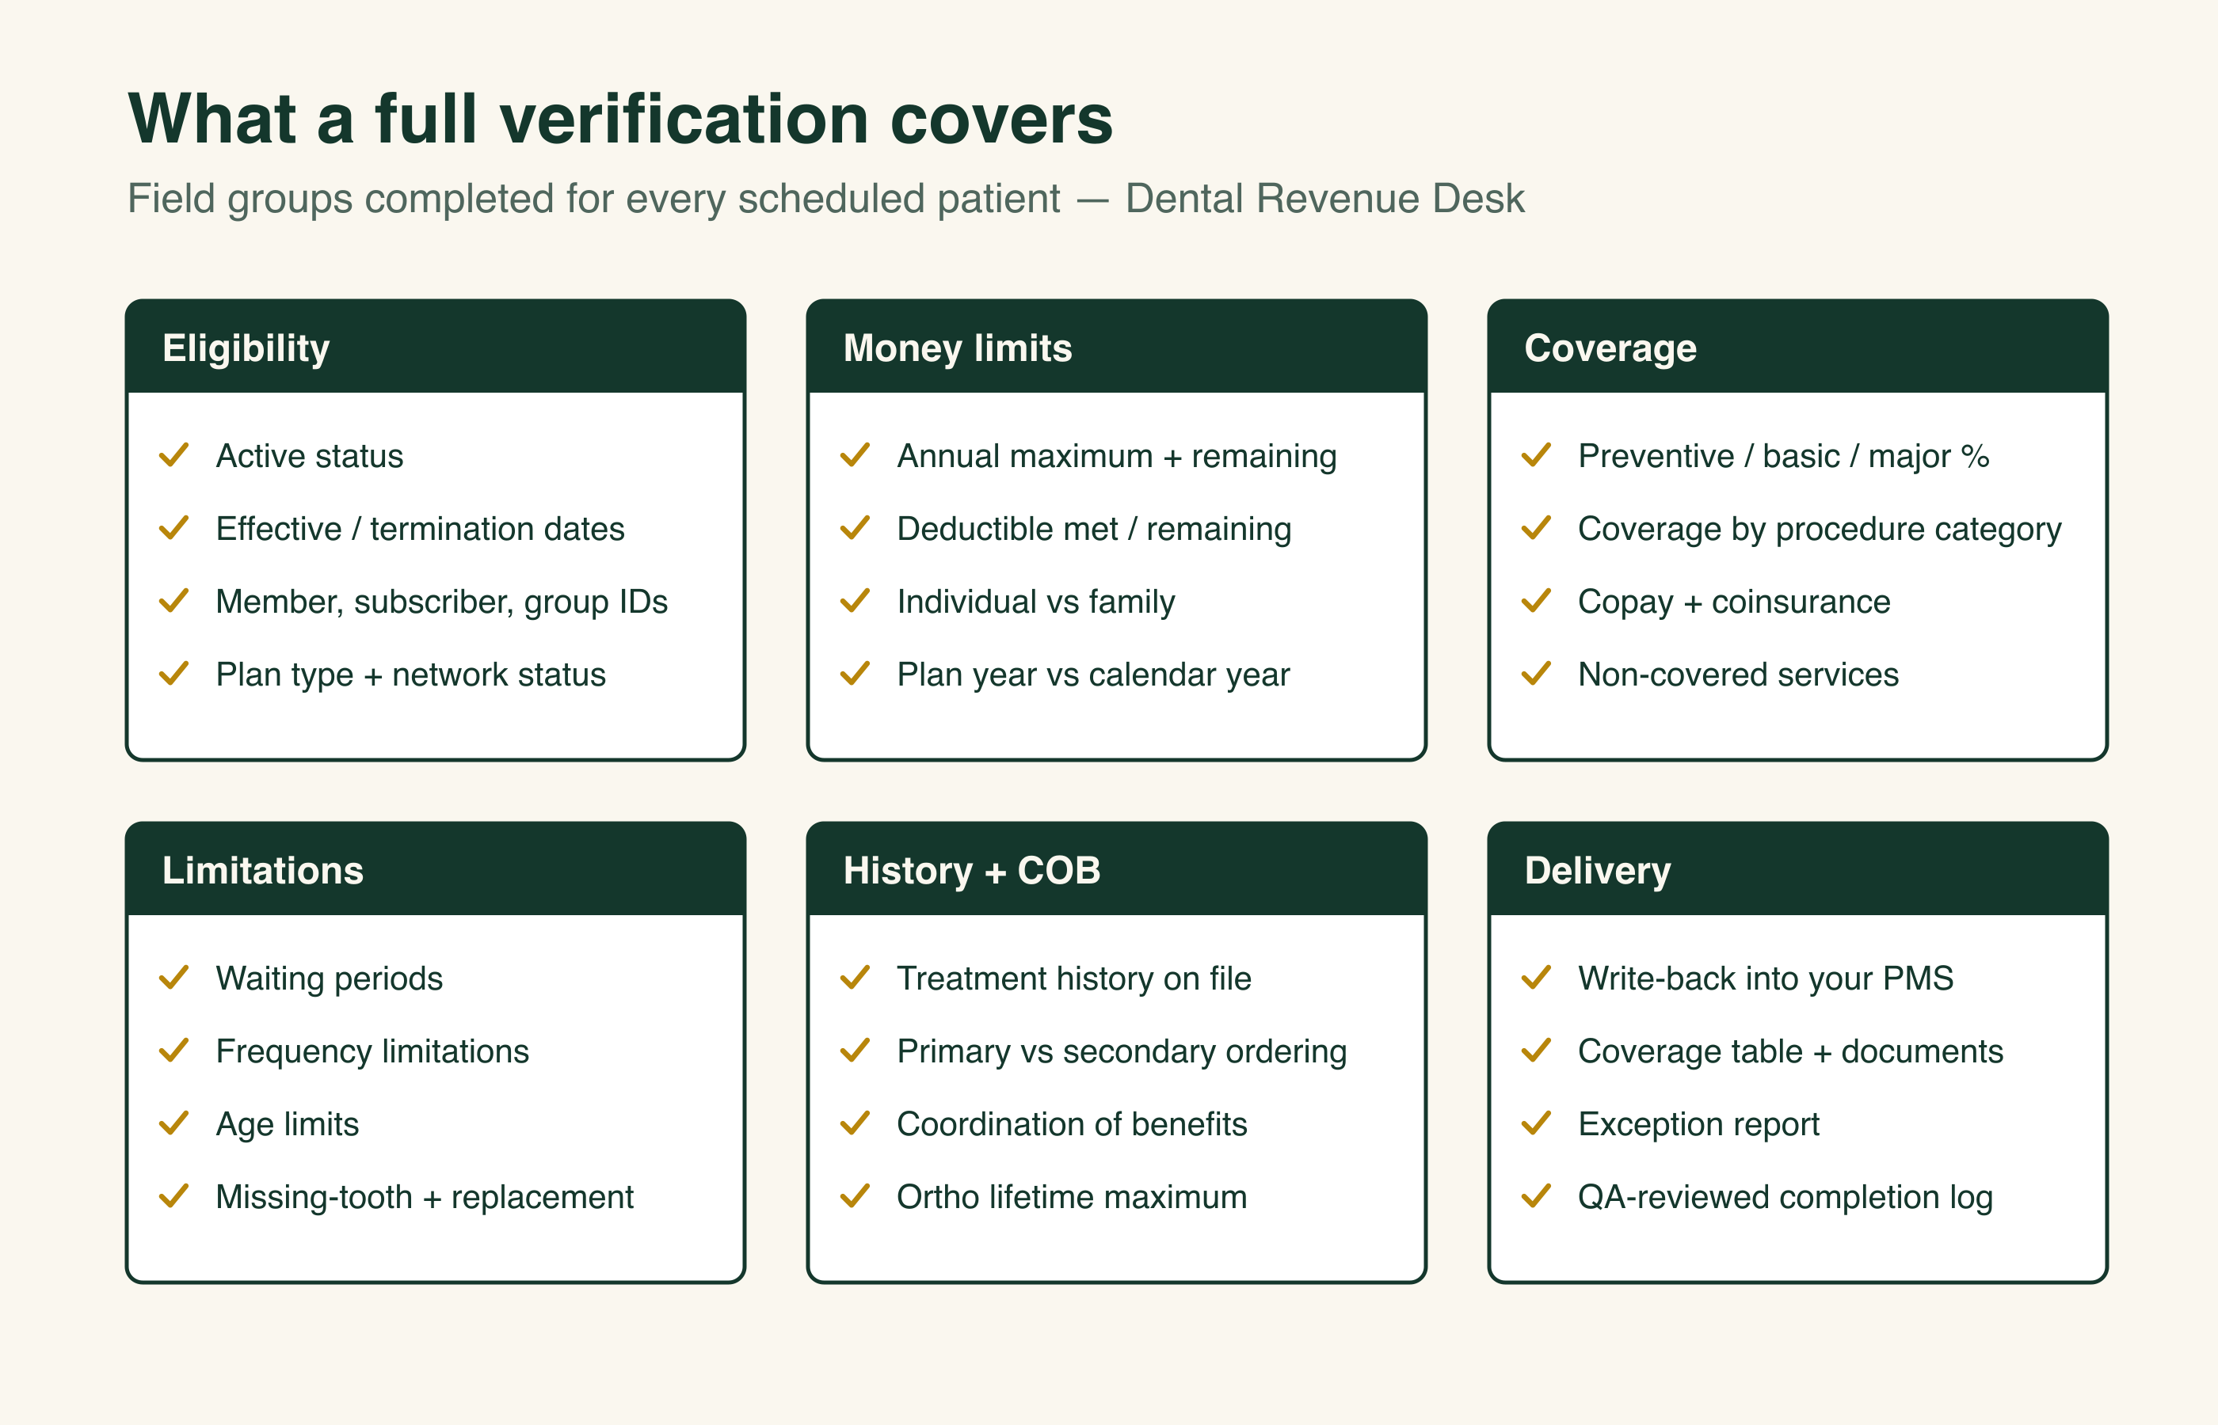
Task: Click the checkmark beside Waiting periods
Action: pos(174,978)
